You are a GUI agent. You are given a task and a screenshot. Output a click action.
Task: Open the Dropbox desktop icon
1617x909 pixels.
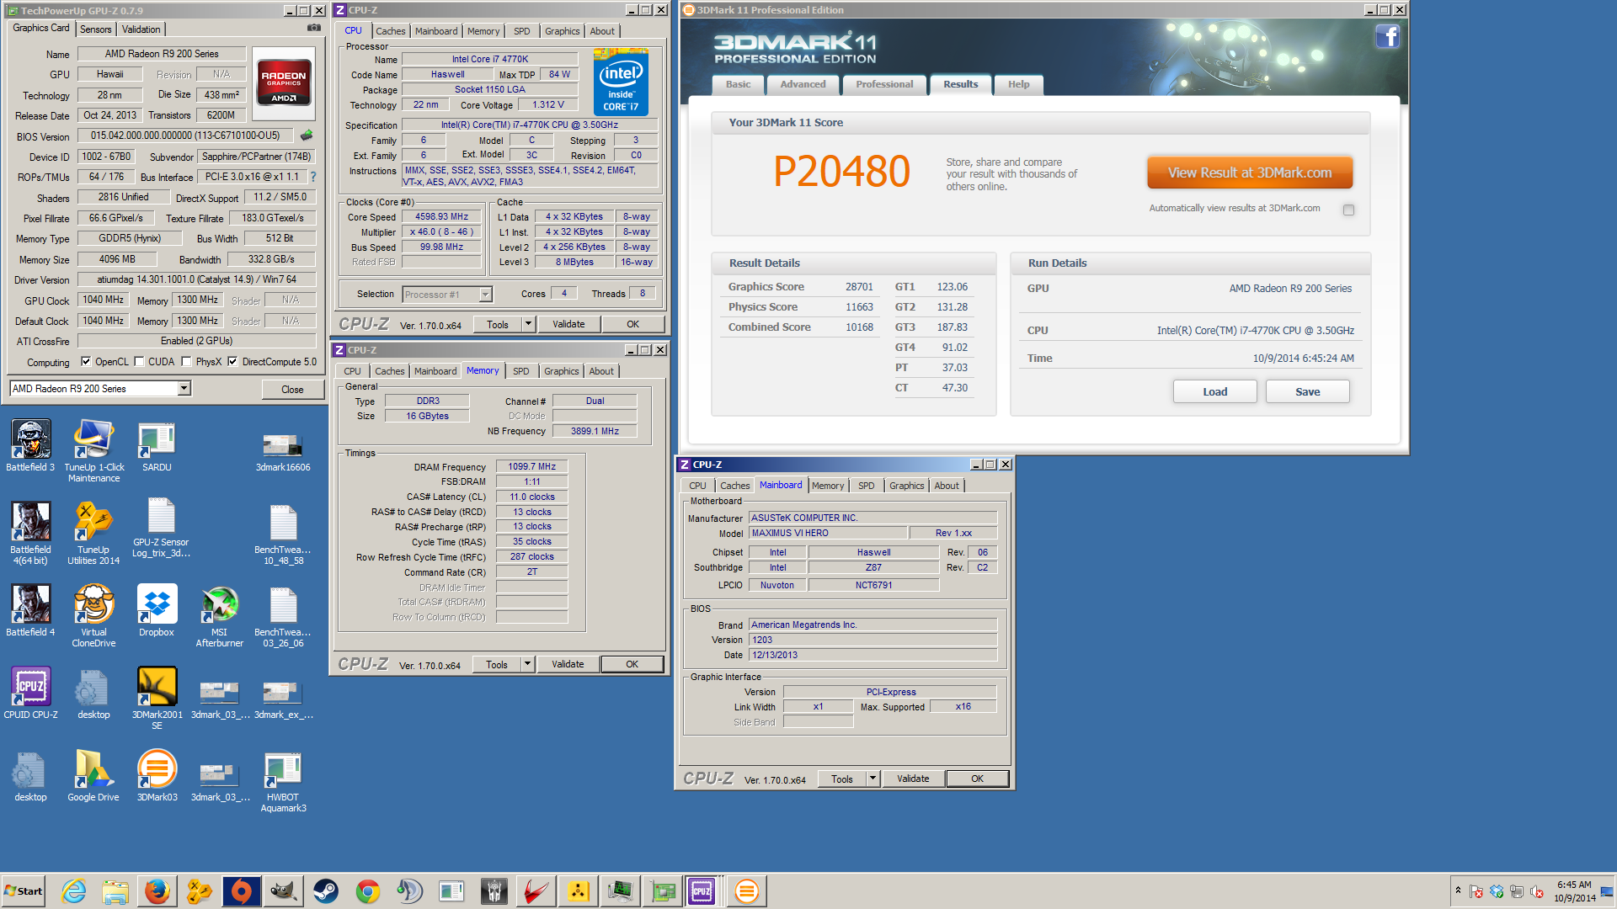click(x=157, y=611)
